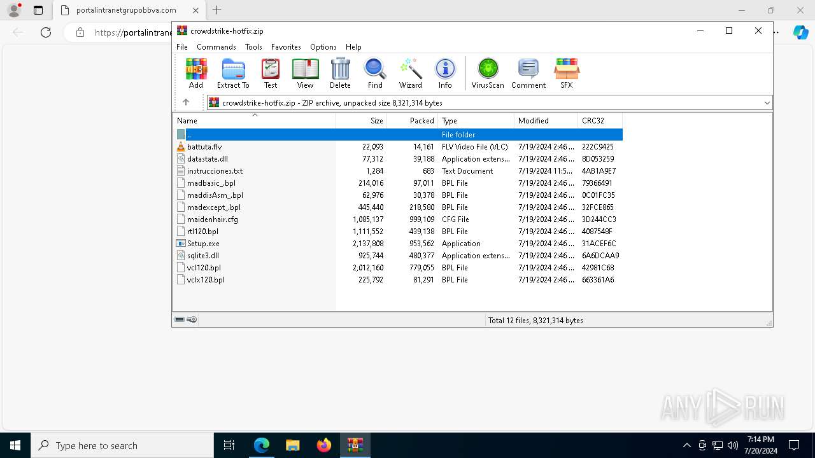Image resolution: width=815 pixels, height=458 pixels.
Task: Sort by the Type column header
Action: 476,121
